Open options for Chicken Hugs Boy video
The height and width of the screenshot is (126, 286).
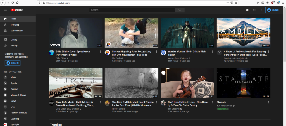pyautogui.click(x=156, y=52)
